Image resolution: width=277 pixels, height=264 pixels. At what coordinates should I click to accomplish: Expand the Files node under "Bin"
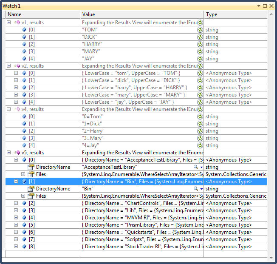tap(23, 196)
